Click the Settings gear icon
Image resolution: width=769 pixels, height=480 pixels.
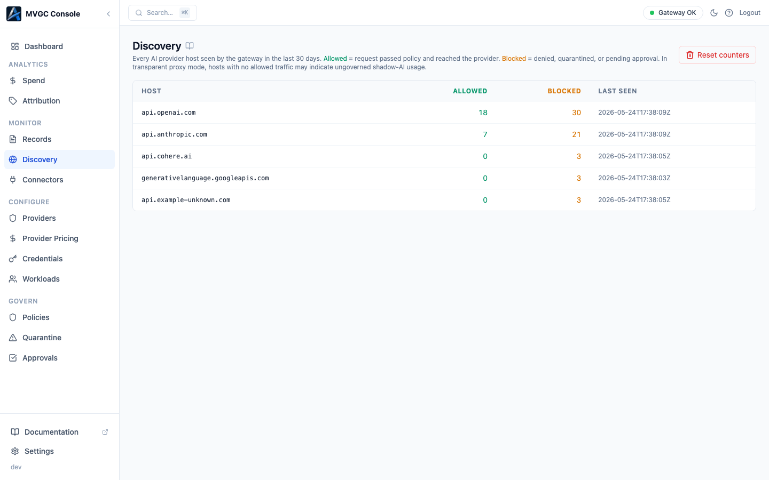pyautogui.click(x=15, y=451)
